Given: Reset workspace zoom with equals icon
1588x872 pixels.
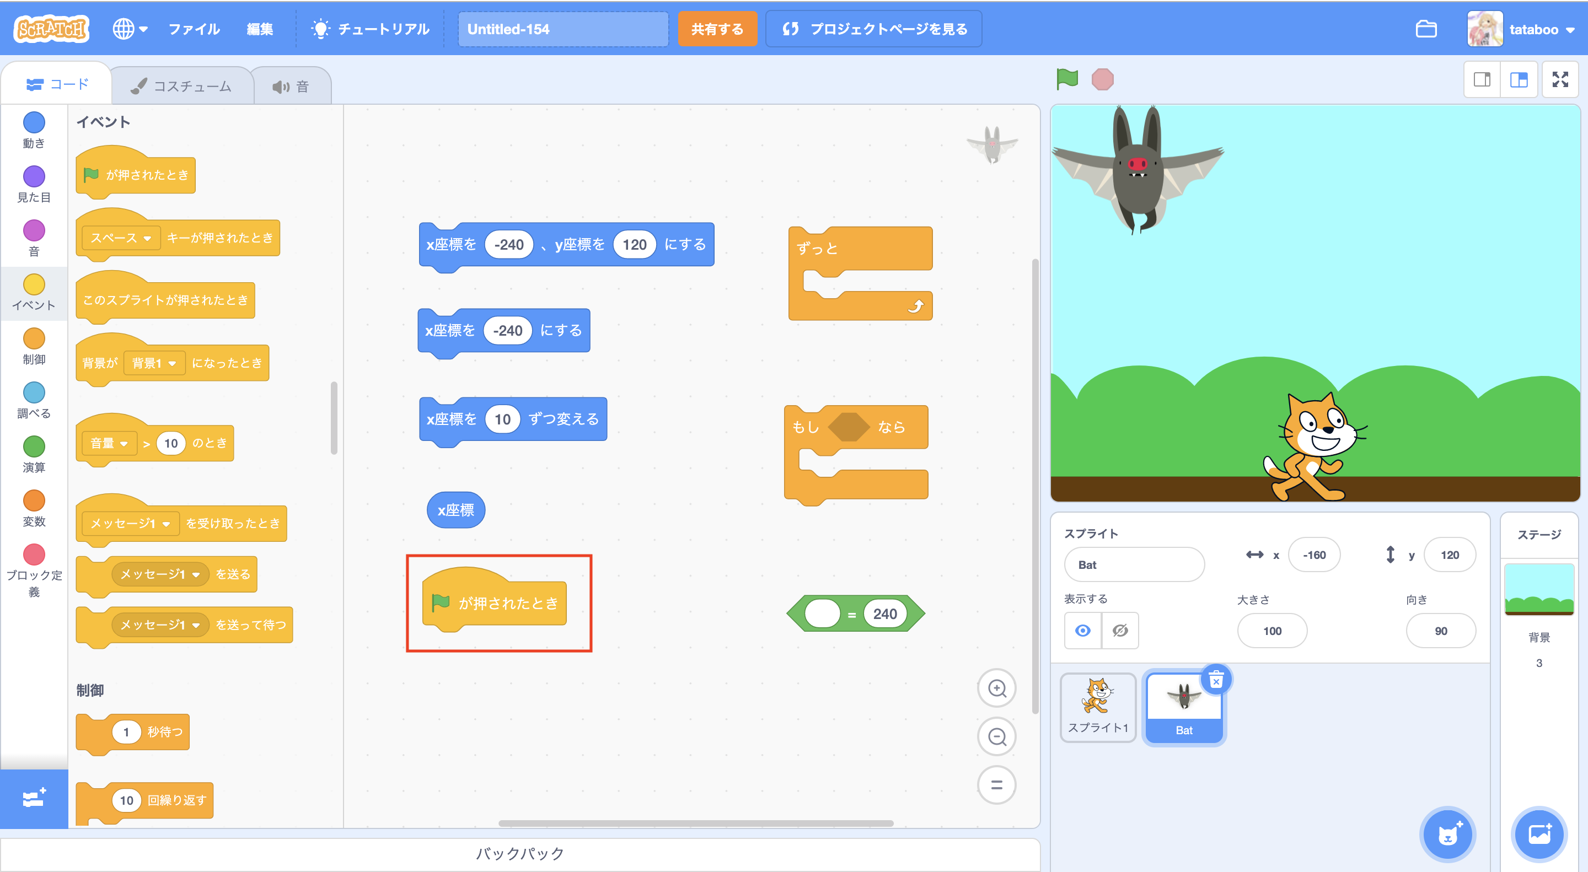Looking at the screenshot, I should [996, 785].
